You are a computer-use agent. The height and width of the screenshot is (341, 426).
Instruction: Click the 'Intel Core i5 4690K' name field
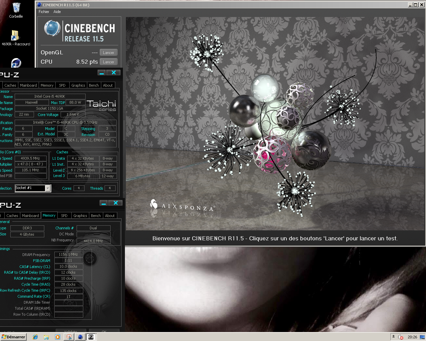[x=50, y=96]
